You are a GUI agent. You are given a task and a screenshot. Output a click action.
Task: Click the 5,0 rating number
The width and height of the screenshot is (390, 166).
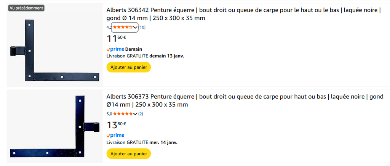(x=109, y=114)
